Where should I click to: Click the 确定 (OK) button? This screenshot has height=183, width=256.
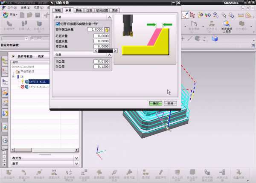coord(155,103)
